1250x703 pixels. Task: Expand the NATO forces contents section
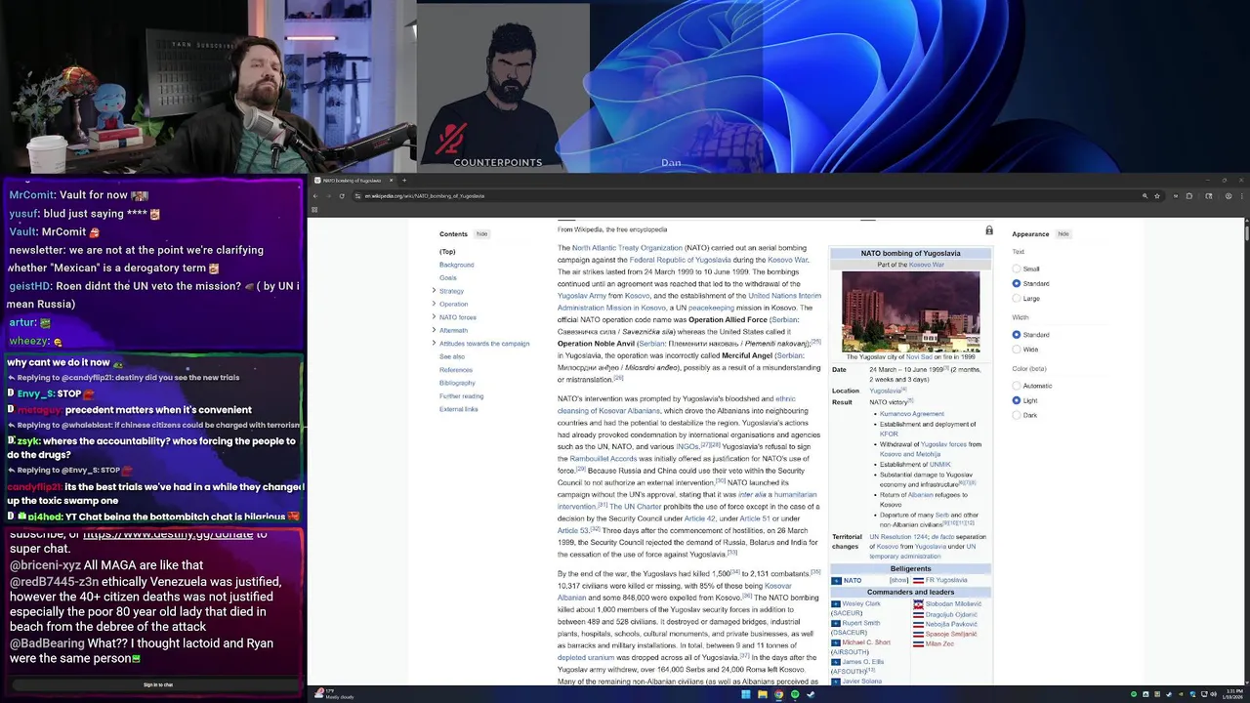coord(434,316)
